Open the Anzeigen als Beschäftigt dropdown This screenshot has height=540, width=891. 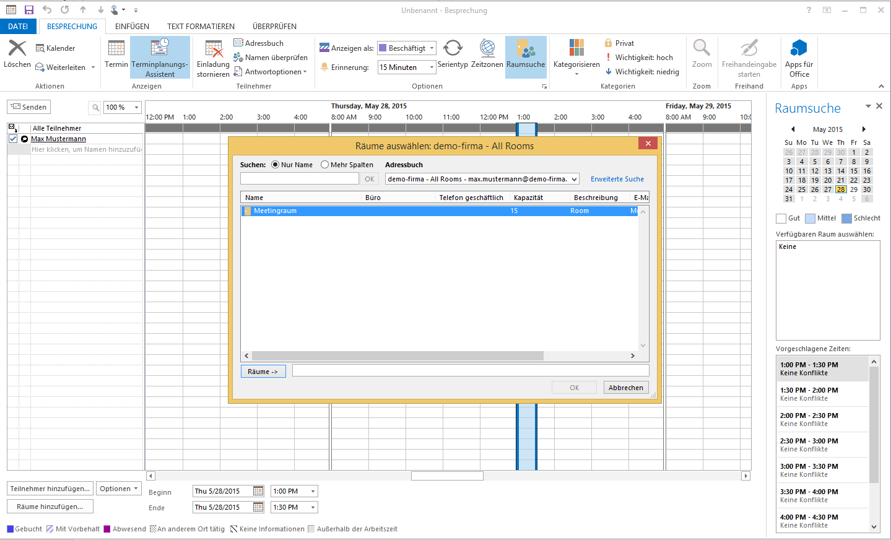pyautogui.click(x=432, y=48)
